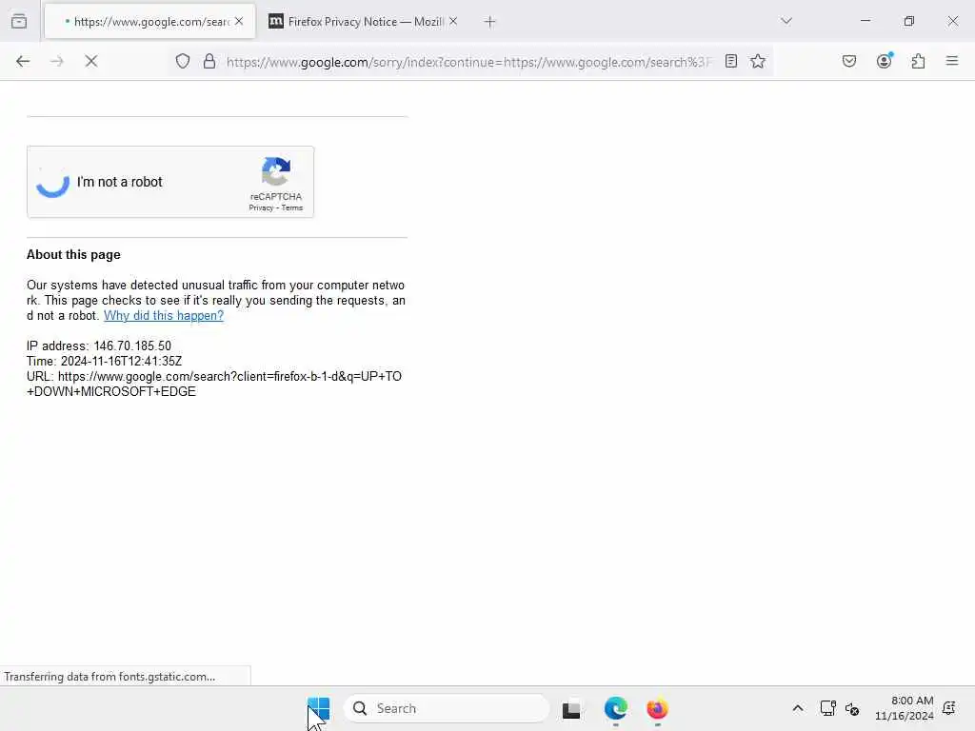Open Extensions puzzle icon
The width and height of the screenshot is (975, 731).
(x=918, y=61)
